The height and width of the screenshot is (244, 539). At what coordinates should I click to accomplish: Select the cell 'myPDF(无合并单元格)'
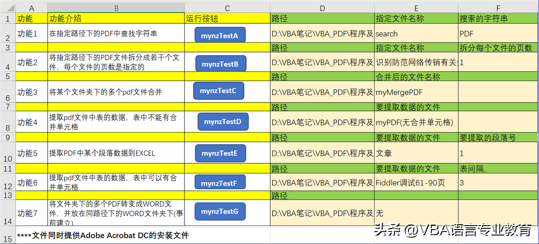416,122
